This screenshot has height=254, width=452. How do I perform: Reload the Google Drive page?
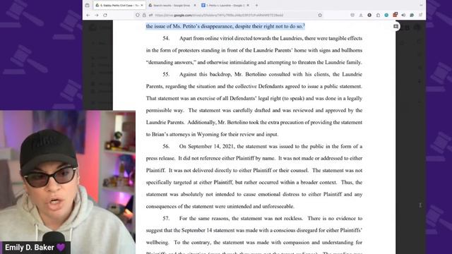[x=105, y=15]
